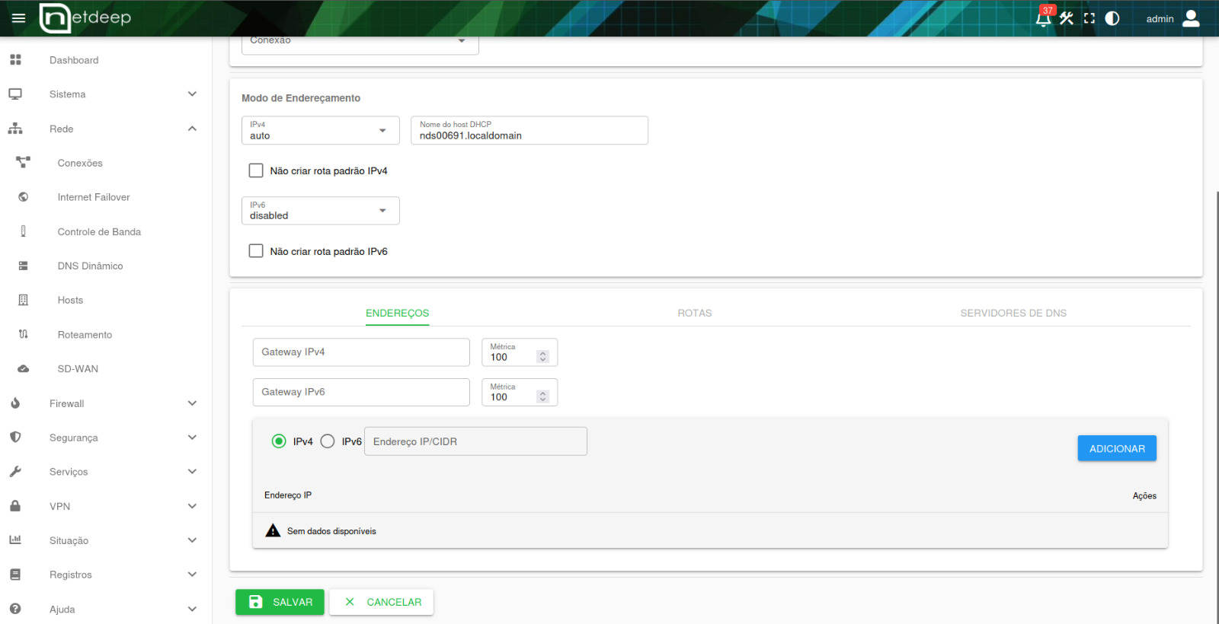Viewport: 1219px width, 624px height.
Task: Click the Endereço IP/CIDR input field
Action: pyautogui.click(x=475, y=441)
